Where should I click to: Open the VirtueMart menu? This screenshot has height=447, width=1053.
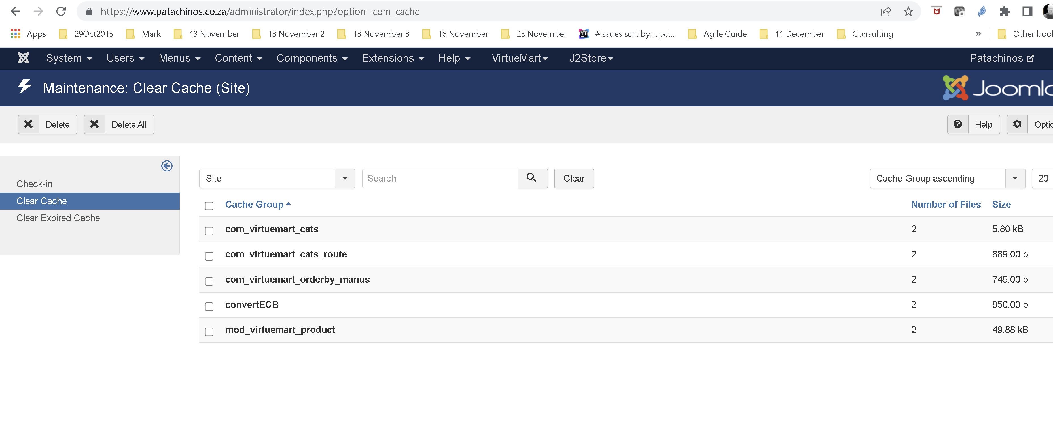click(x=519, y=58)
